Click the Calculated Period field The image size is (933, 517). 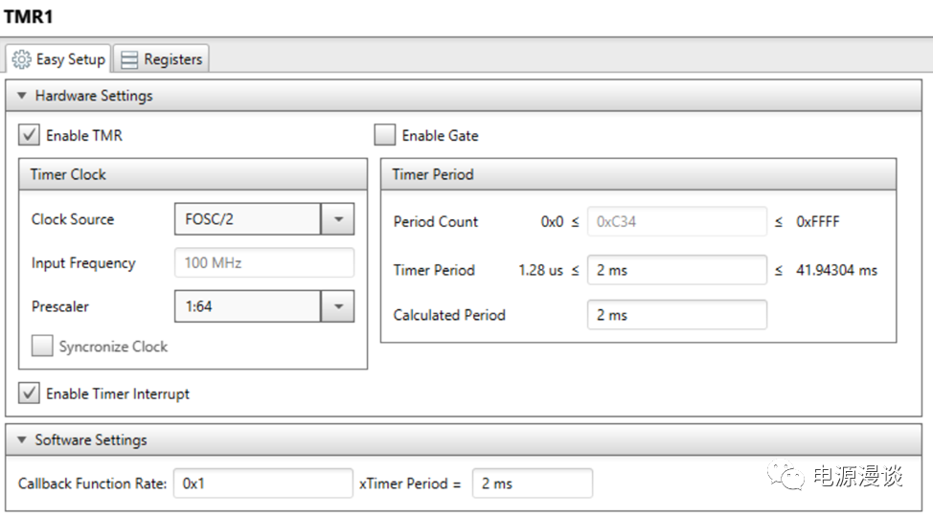(x=676, y=315)
